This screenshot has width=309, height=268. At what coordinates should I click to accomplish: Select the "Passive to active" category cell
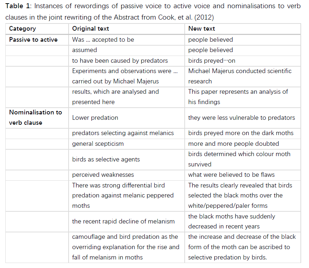point(33,40)
